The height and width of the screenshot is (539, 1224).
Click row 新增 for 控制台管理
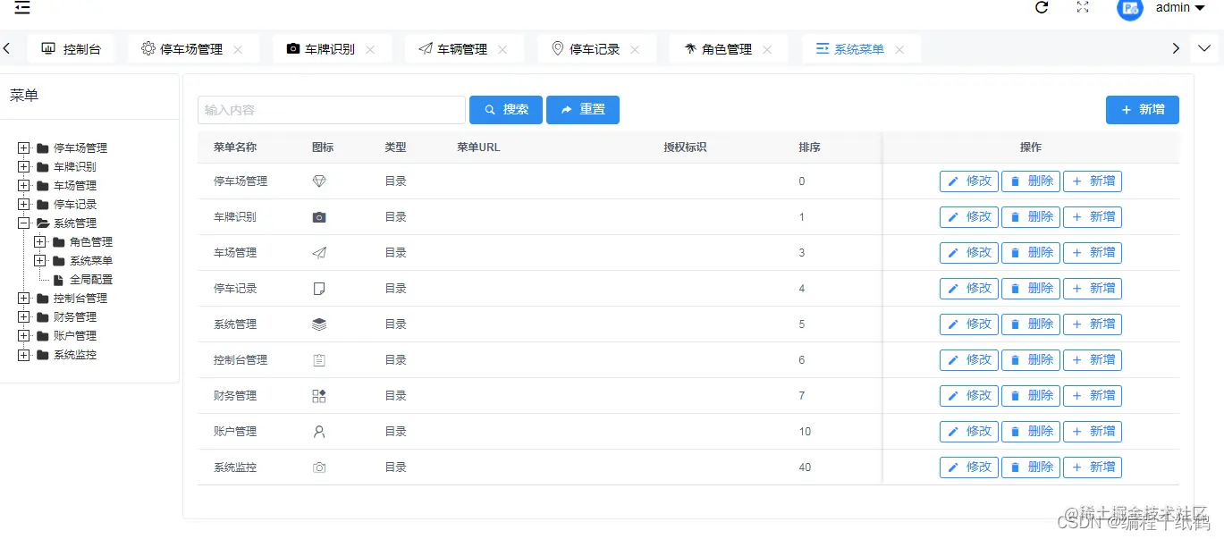coord(1093,360)
